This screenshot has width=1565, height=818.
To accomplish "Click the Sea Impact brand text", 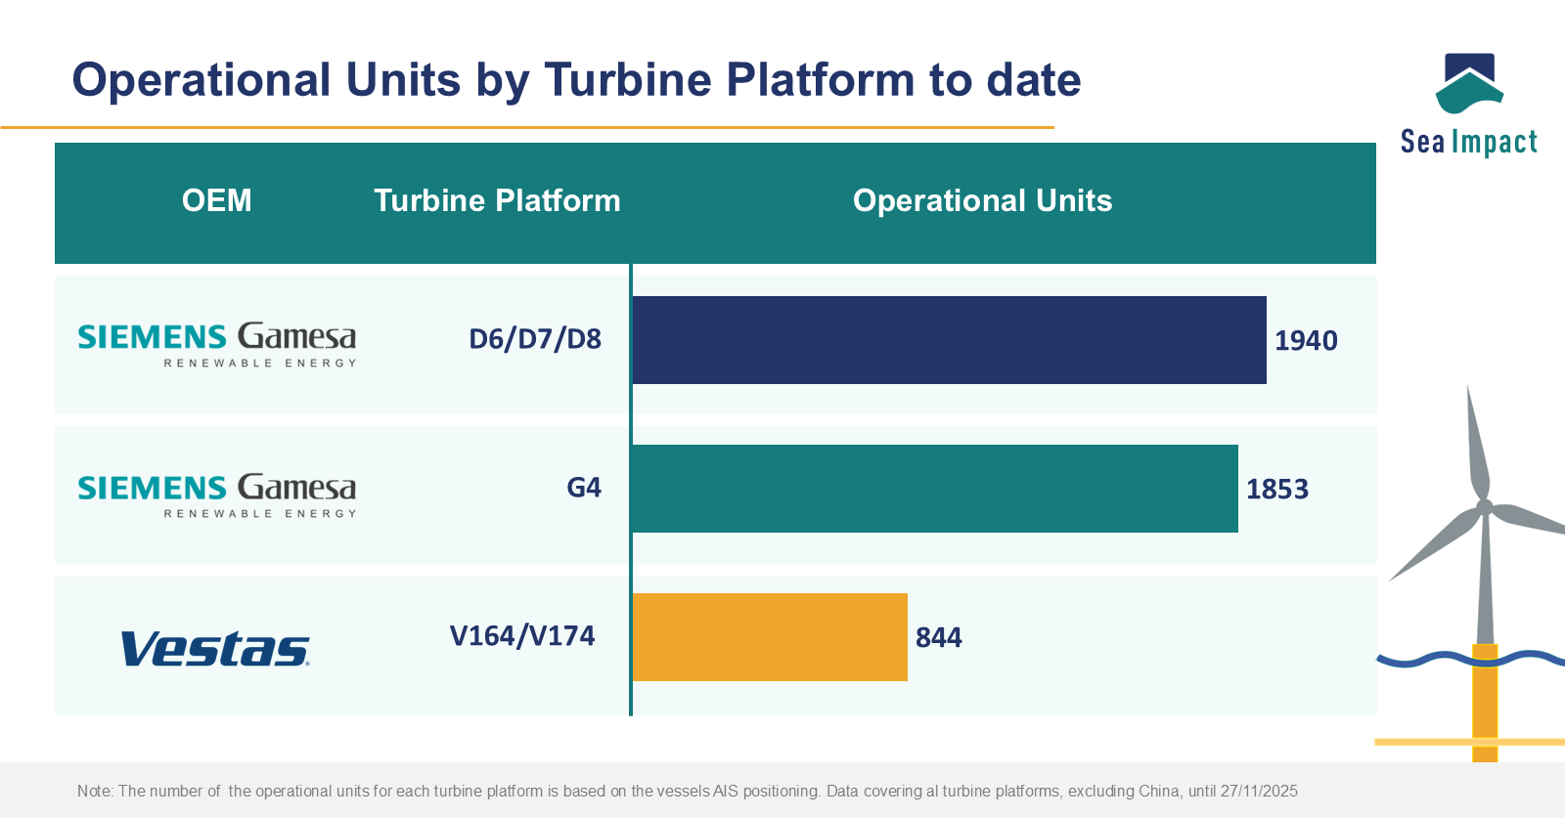I will click(x=1468, y=143).
